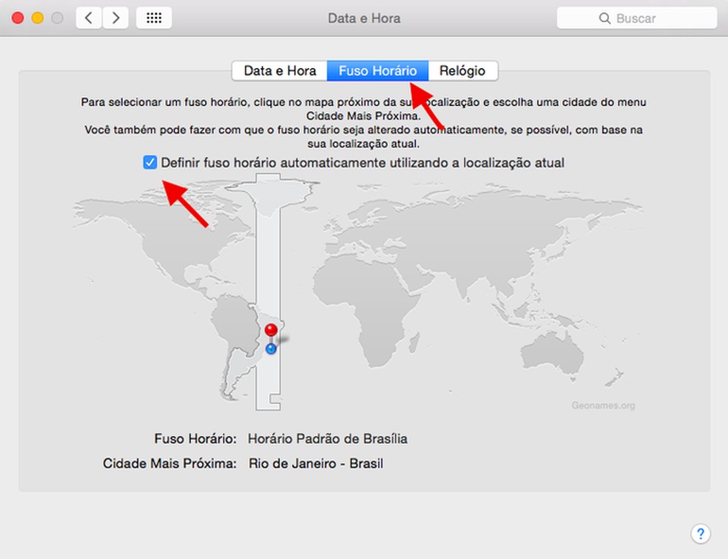The image size is (728, 559).
Task: Go forward with the right chevron button
Action: point(115,18)
